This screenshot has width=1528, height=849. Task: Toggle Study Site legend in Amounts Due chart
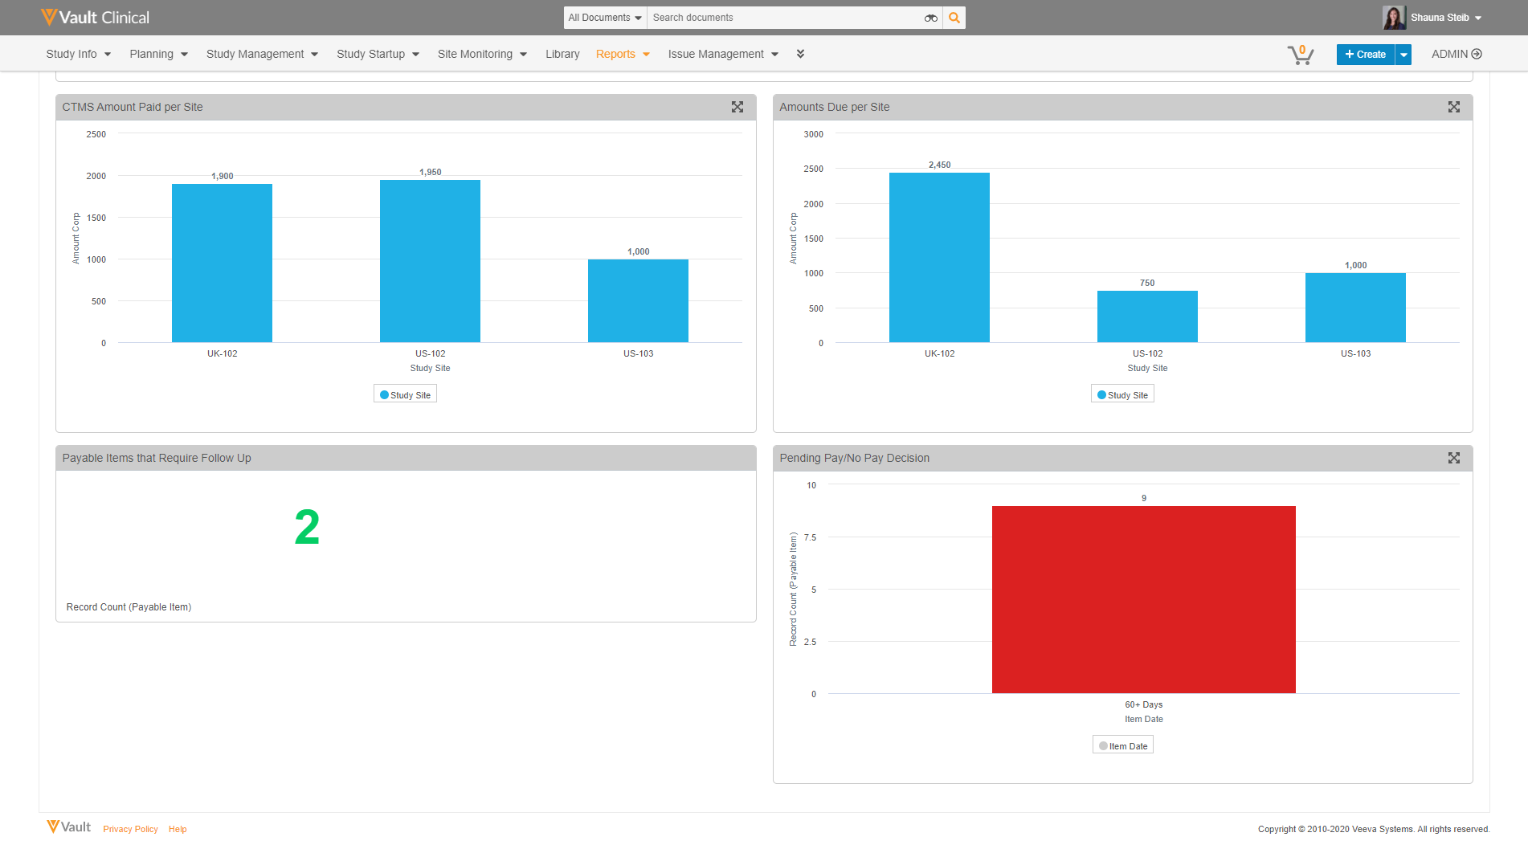pos(1122,395)
